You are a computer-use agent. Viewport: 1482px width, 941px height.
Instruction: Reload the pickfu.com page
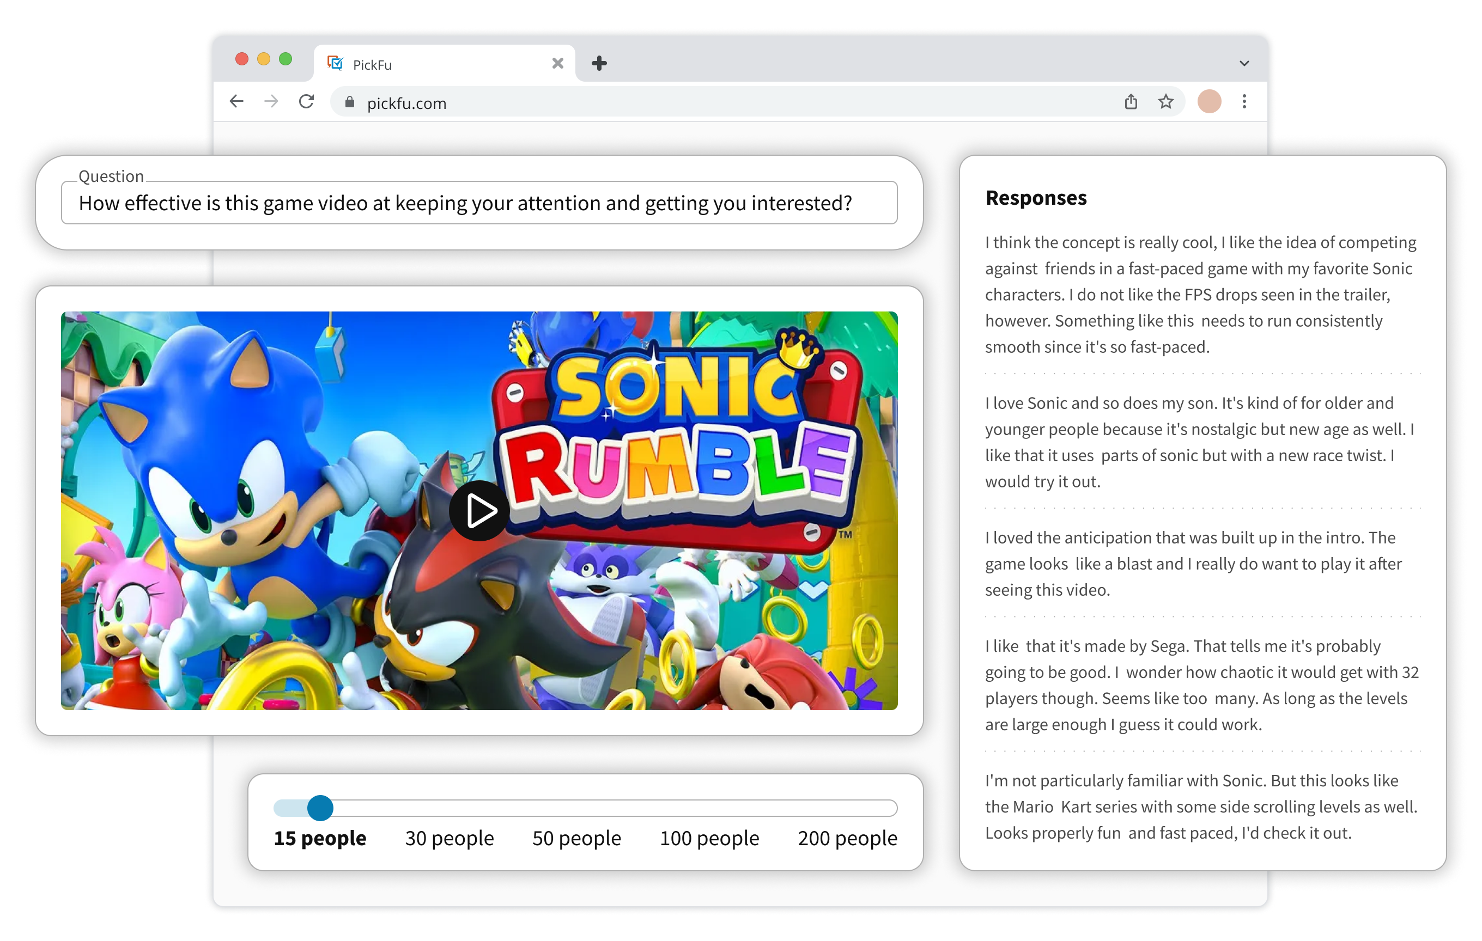coord(307,101)
